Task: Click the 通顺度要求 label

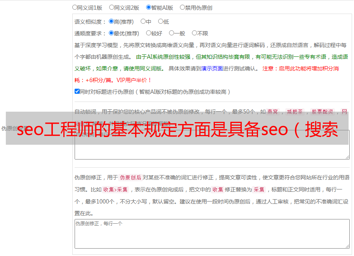Action: click(x=90, y=33)
